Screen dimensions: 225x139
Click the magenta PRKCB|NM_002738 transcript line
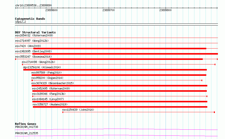pyautogui.click(x=116, y=129)
